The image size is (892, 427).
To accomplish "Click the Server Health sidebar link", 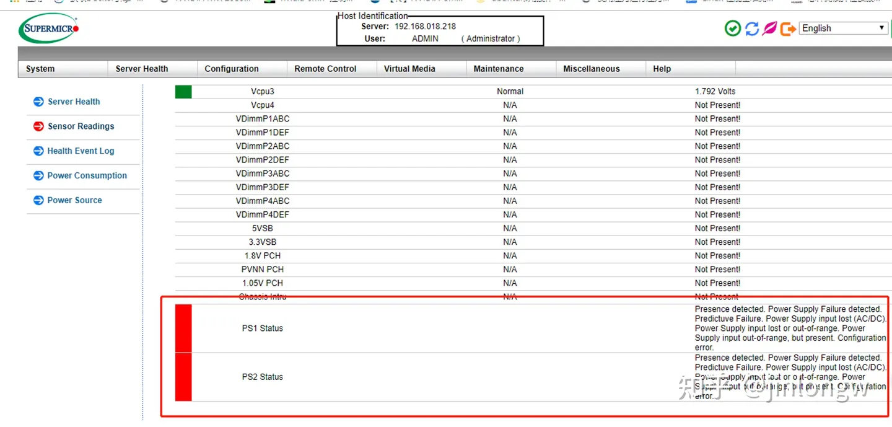I will click(73, 101).
